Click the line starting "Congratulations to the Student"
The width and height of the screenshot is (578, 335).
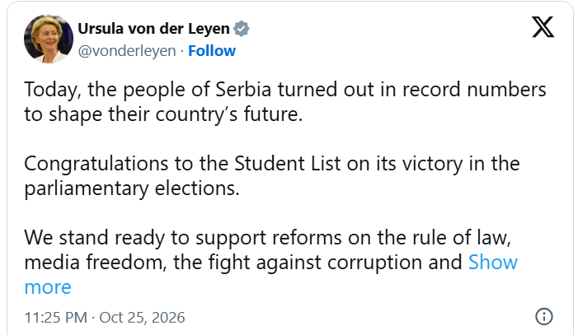(271, 164)
